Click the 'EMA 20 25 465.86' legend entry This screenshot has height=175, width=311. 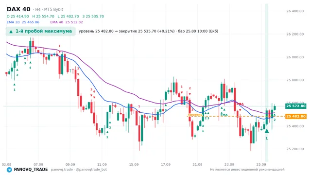point(23,22)
